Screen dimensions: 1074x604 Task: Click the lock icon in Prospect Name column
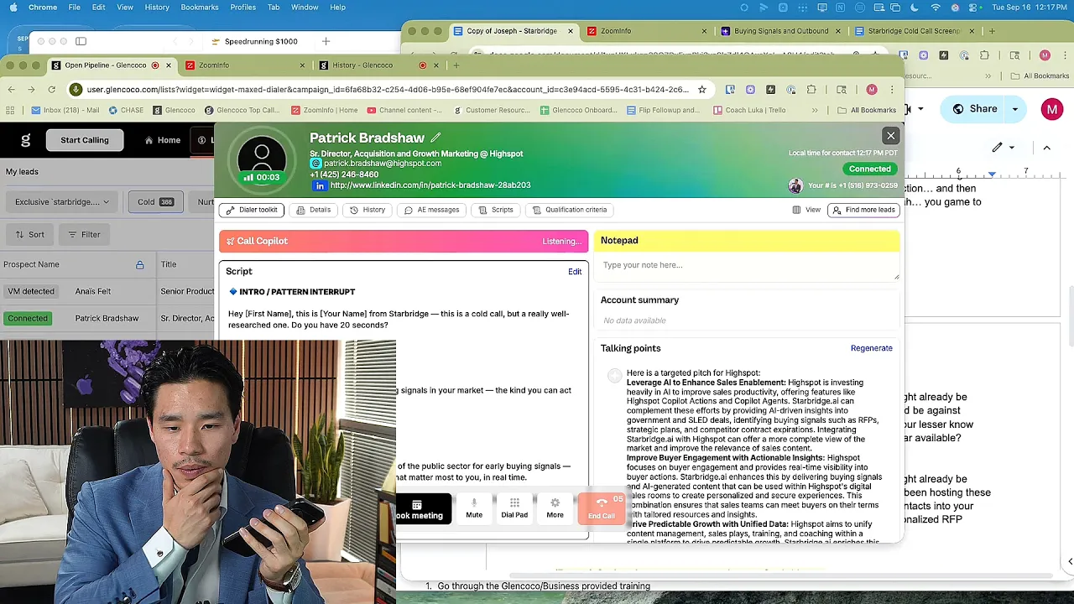[x=139, y=265]
